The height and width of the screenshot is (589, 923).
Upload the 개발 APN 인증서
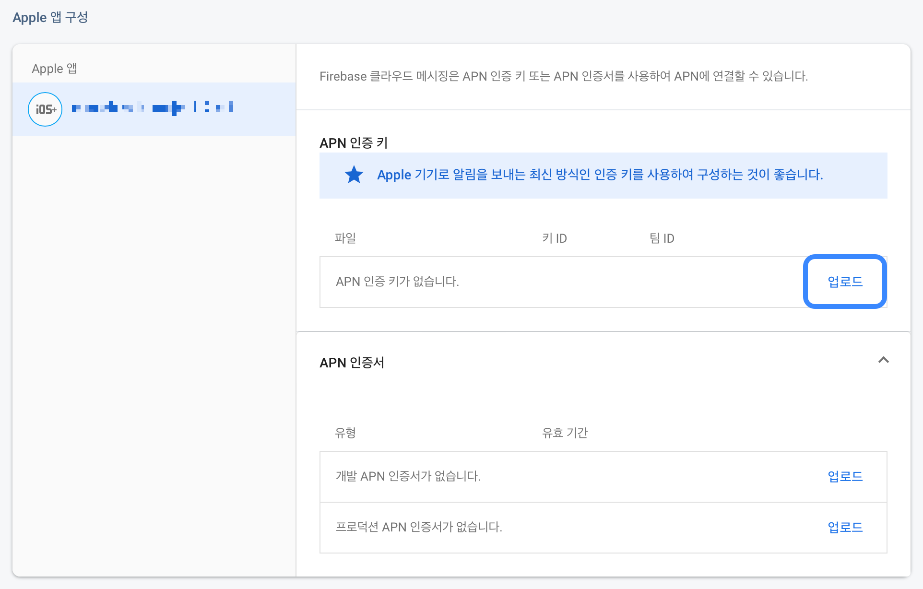845,476
